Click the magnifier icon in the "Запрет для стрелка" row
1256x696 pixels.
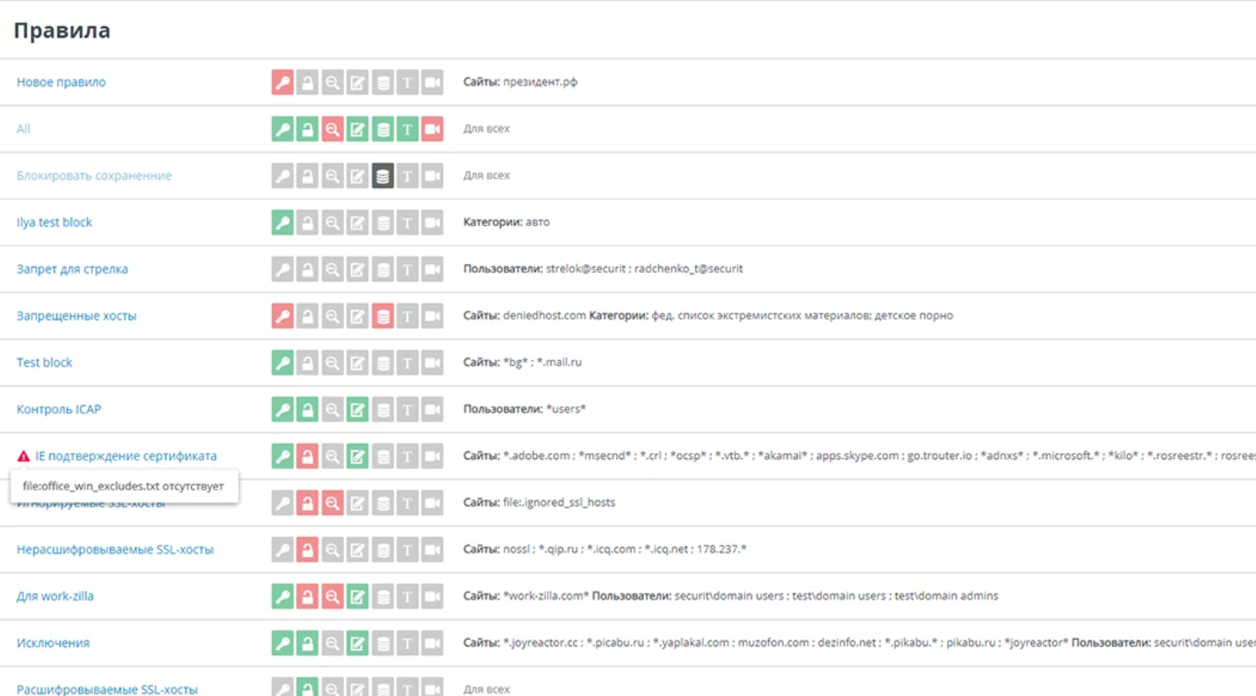(331, 268)
